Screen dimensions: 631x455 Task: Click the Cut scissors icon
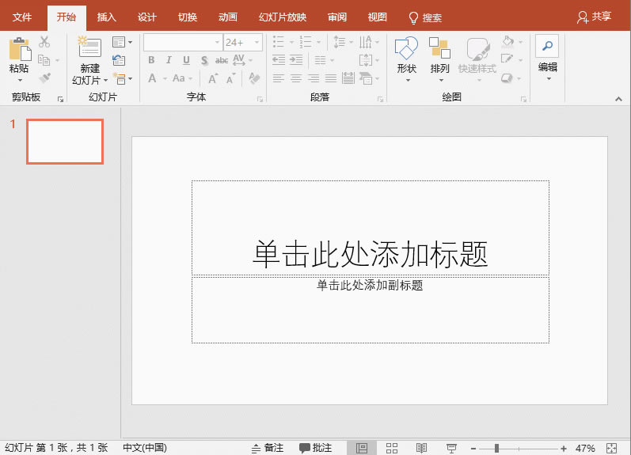click(44, 42)
